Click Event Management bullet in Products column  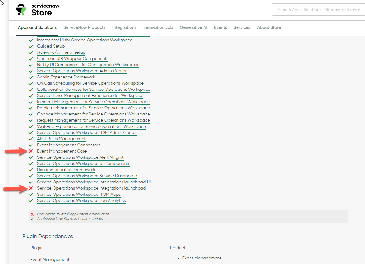202,258
